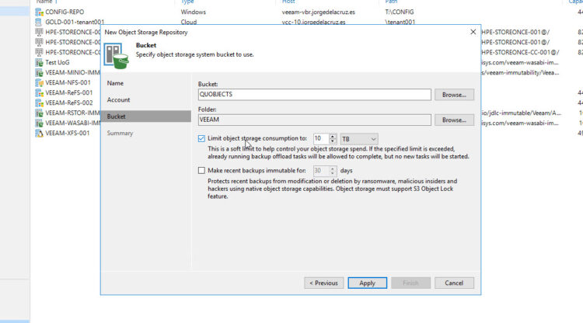Increase the storage consumption limit value
The width and height of the screenshot is (583, 323).
[x=333, y=136]
